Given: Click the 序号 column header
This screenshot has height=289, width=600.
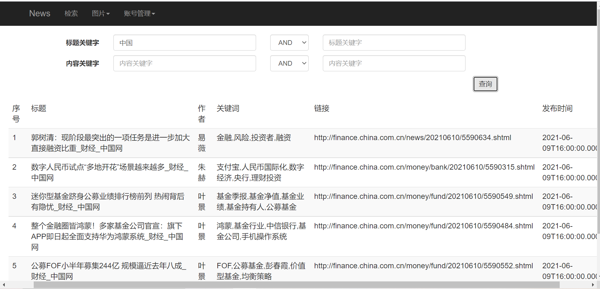Looking at the screenshot, I should [x=16, y=114].
